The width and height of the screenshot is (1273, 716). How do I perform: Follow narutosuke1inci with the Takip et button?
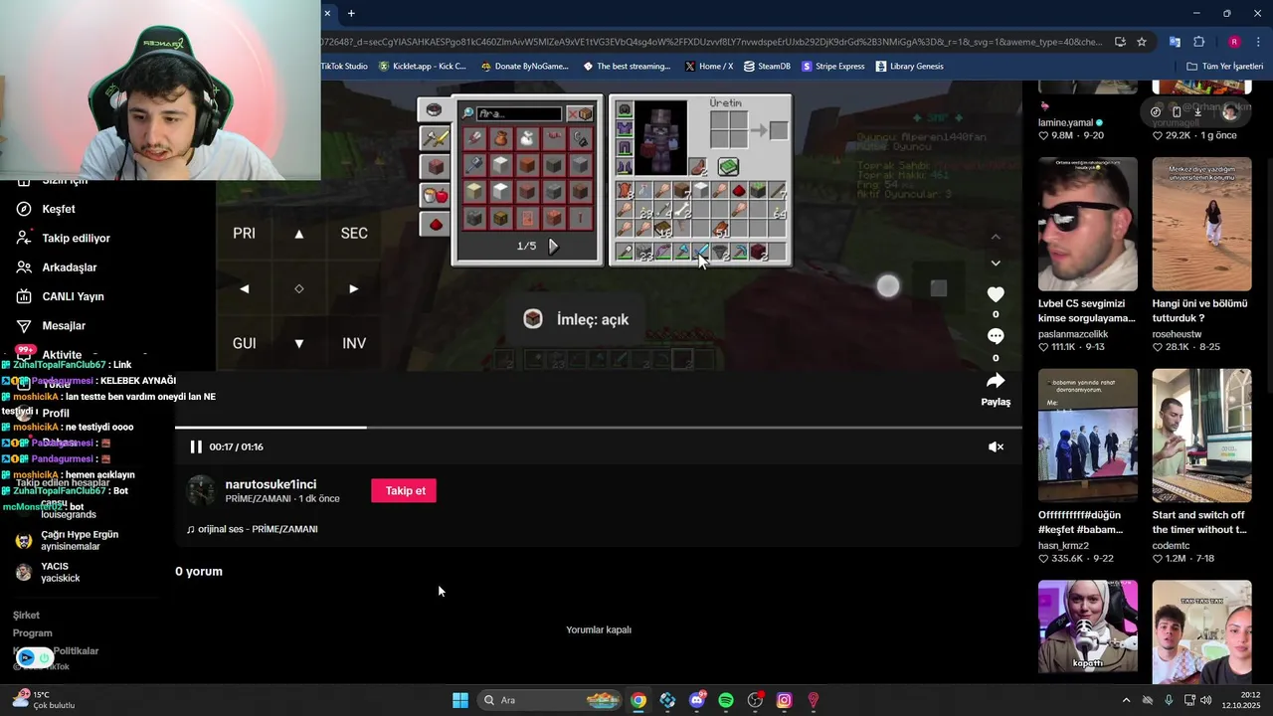pyautogui.click(x=404, y=490)
